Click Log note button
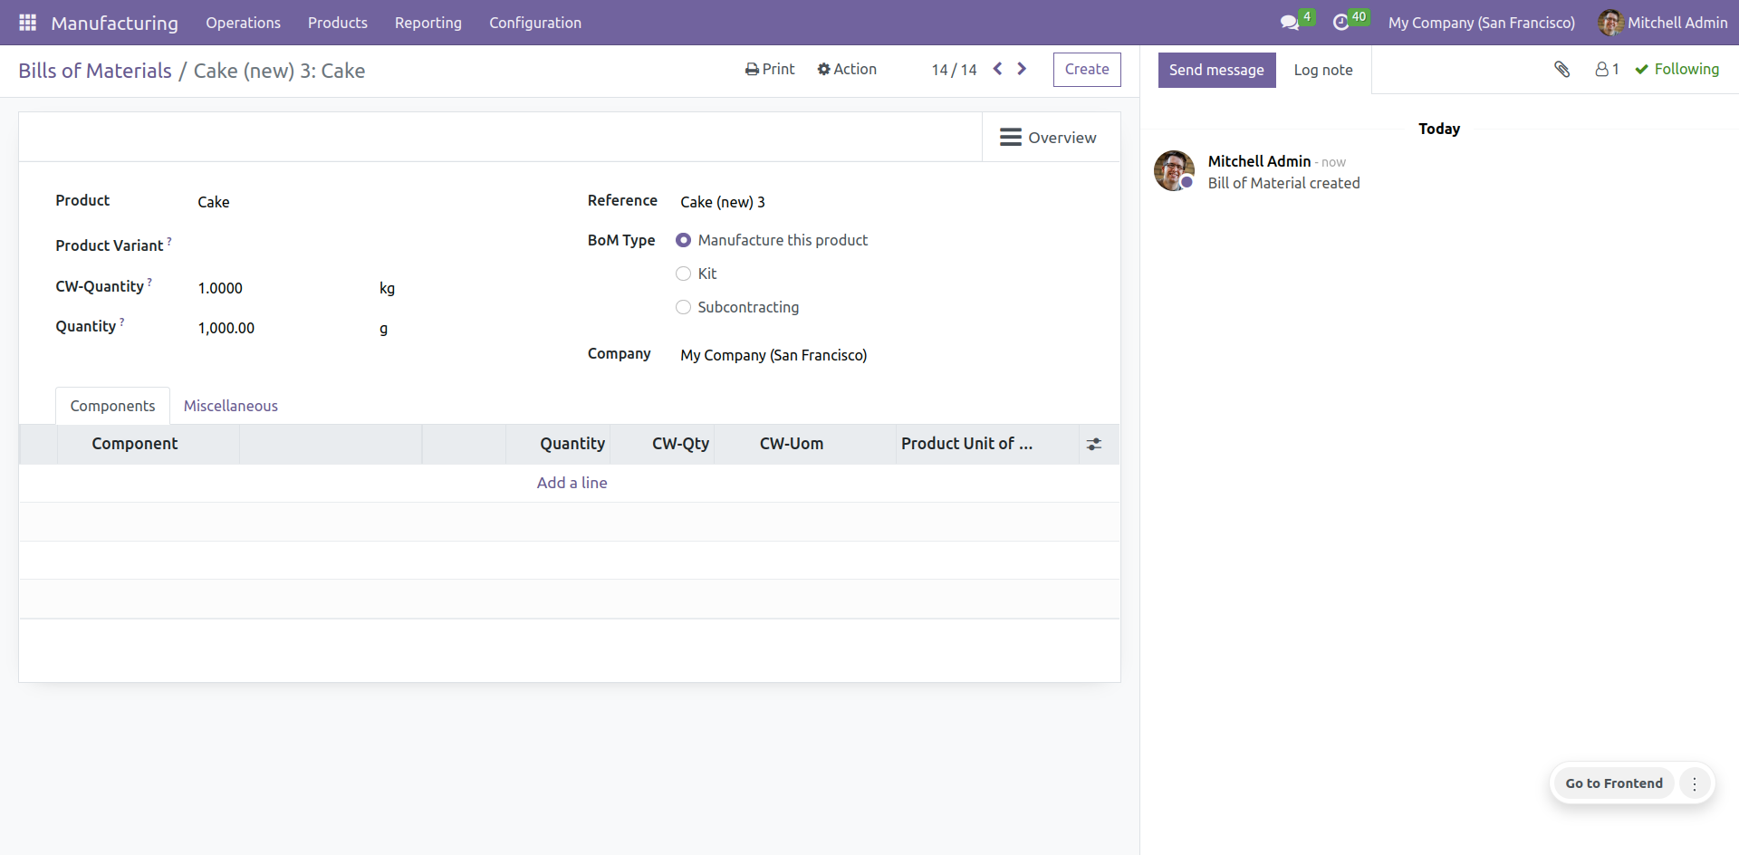The image size is (1739, 855). [1323, 70]
